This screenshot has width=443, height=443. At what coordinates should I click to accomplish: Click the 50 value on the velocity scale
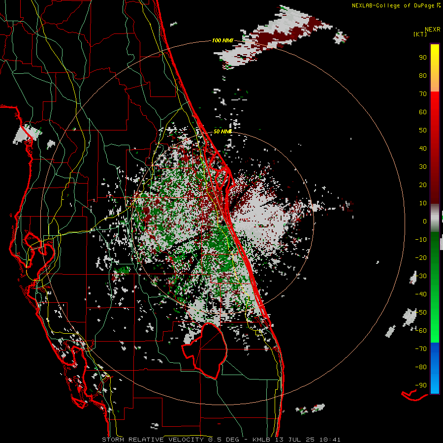pos(423,130)
